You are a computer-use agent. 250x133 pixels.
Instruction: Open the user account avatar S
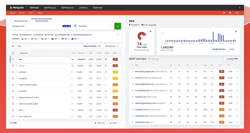click(240, 8)
